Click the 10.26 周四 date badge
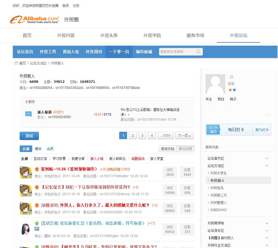 [x=213, y=130]
